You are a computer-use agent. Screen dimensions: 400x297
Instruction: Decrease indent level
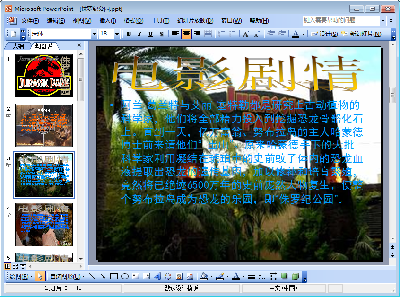click(271, 34)
